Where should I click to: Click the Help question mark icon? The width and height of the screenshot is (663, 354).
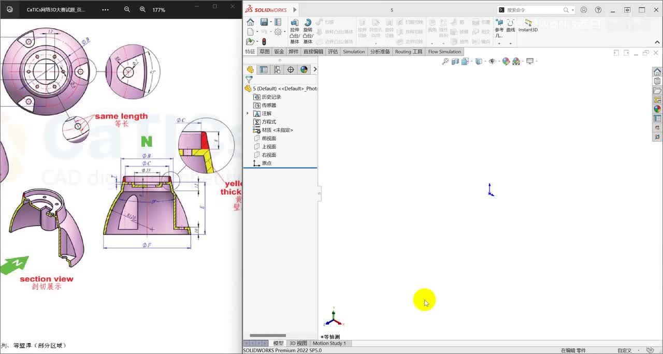pos(598,10)
